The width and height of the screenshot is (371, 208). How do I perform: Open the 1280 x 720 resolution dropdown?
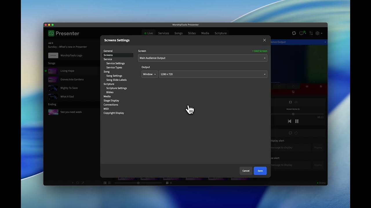tap(213, 74)
